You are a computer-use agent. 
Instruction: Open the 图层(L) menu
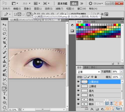[38, 9]
